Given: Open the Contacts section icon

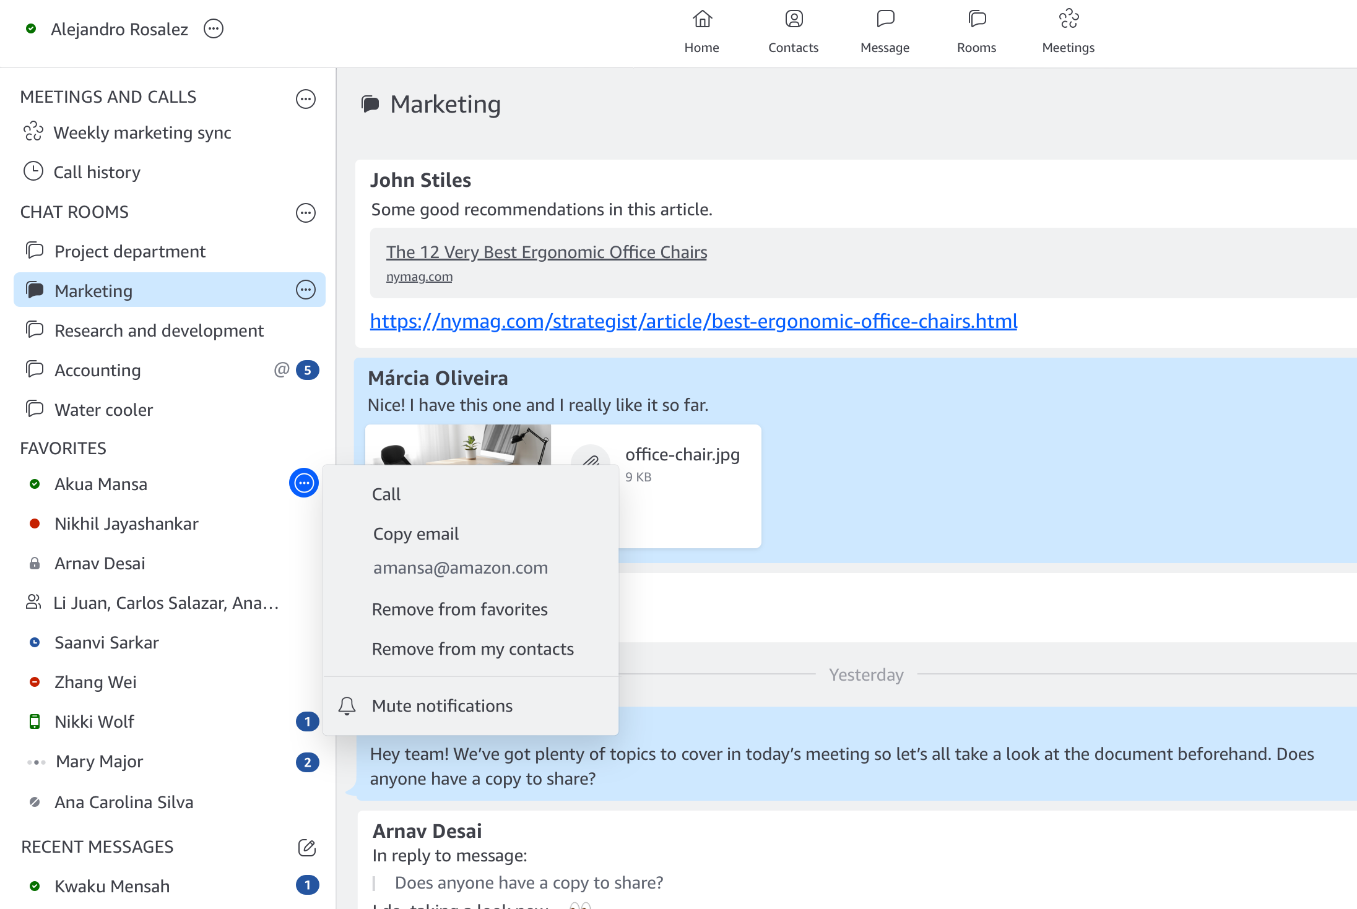Looking at the screenshot, I should click(792, 21).
